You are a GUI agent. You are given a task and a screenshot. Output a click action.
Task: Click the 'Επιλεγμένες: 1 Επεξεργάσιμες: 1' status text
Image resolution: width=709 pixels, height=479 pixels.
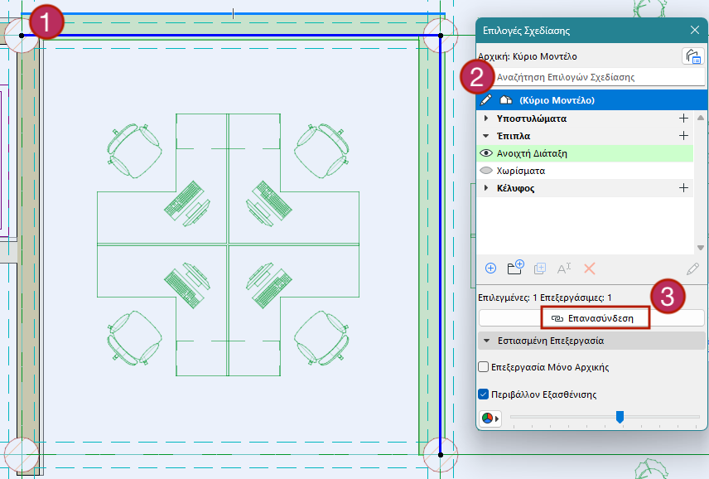pyautogui.click(x=545, y=298)
